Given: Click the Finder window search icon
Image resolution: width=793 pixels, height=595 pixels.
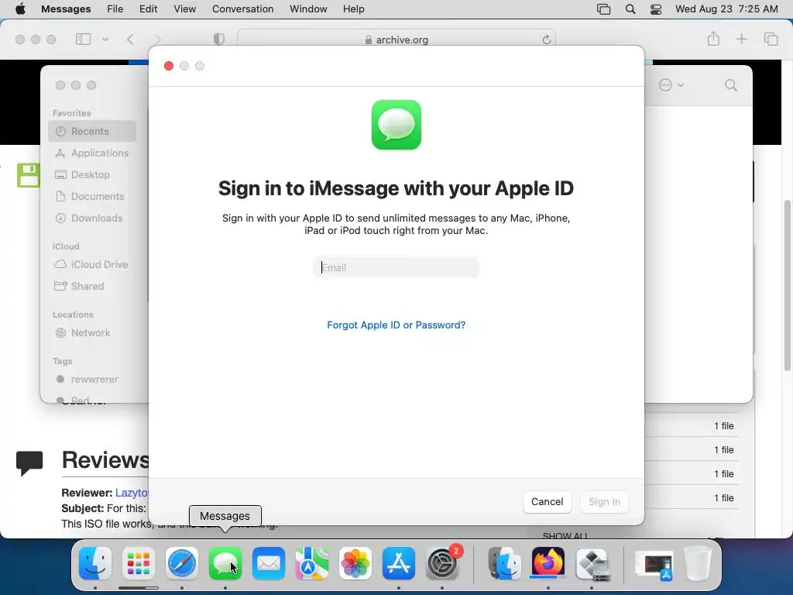Looking at the screenshot, I should tap(731, 85).
